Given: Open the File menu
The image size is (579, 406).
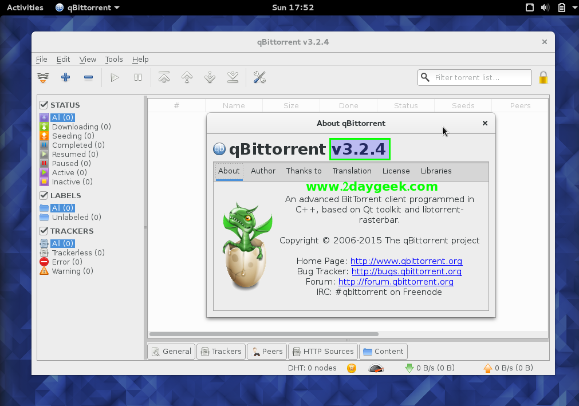Looking at the screenshot, I should point(41,59).
